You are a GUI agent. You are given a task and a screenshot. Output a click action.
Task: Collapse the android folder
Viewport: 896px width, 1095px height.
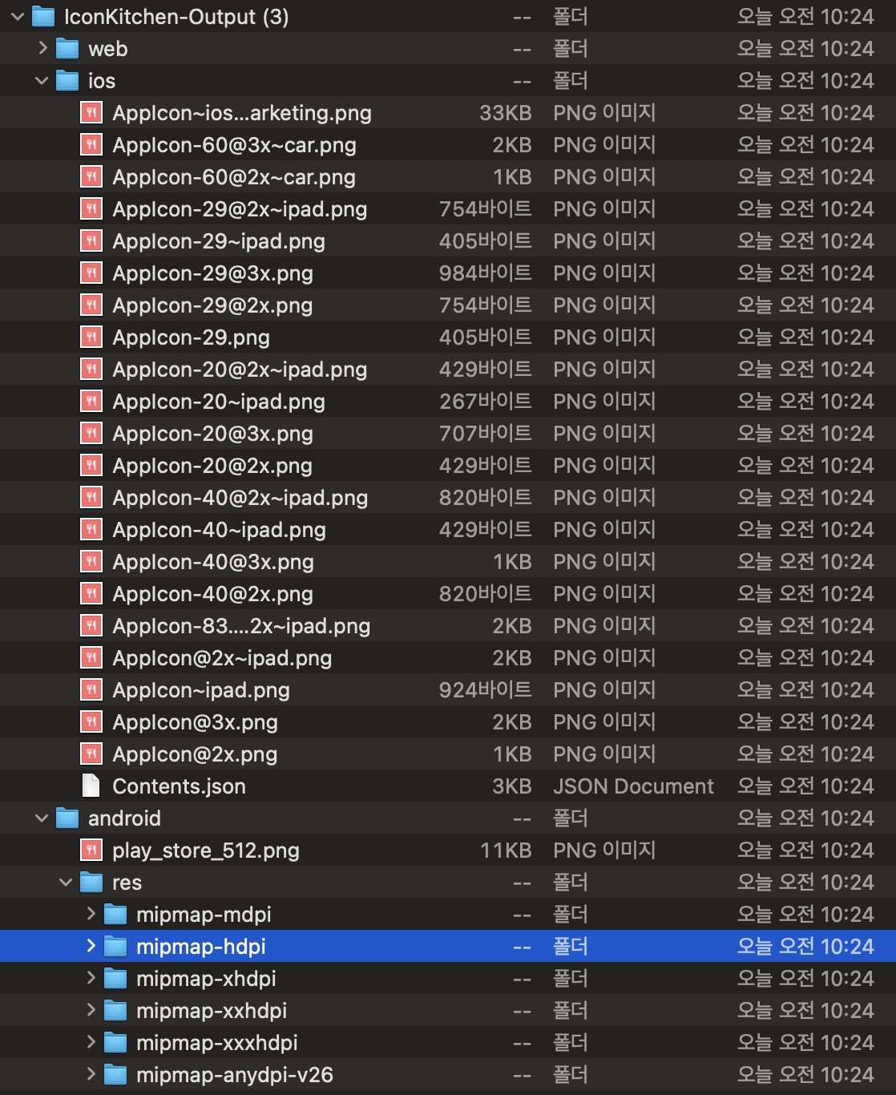pyautogui.click(x=42, y=818)
